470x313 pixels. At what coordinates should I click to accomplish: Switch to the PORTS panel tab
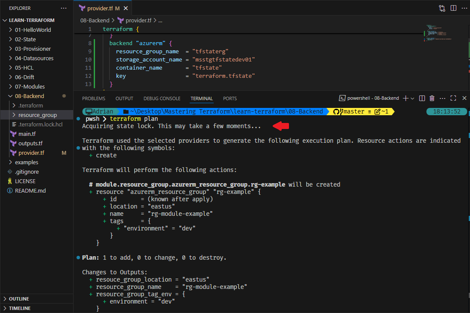230,98
